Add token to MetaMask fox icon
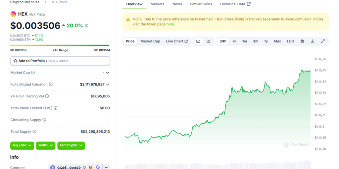Image resolution: width=339 pixels, height=169 pixels. 91,167
